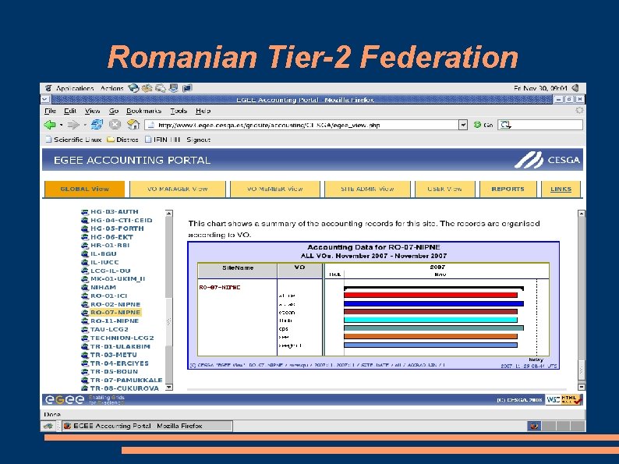Open the Help menu
Image resolution: width=619 pixels, height=464 pixels.
(x=203, y=111)
